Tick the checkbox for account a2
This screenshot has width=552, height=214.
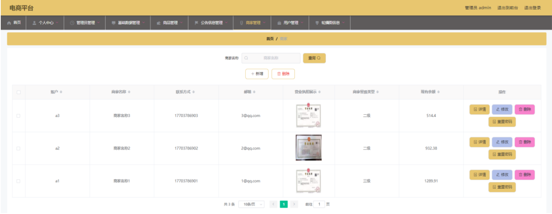(19, 148)
